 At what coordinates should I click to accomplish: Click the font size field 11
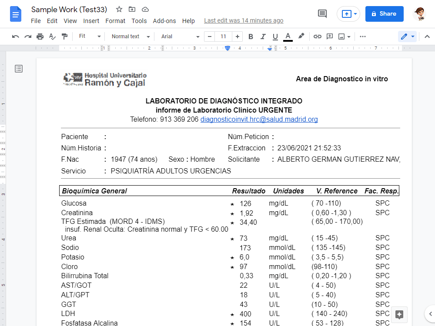(x=223, y=37)
